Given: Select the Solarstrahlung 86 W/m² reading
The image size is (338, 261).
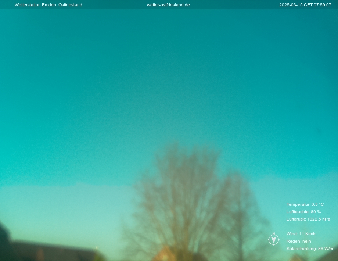Looking at the screenshot, I should point(310,249).
